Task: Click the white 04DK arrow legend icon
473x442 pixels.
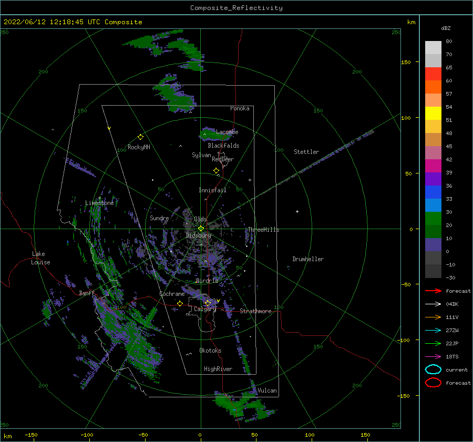Action: [x=433, y=304]
